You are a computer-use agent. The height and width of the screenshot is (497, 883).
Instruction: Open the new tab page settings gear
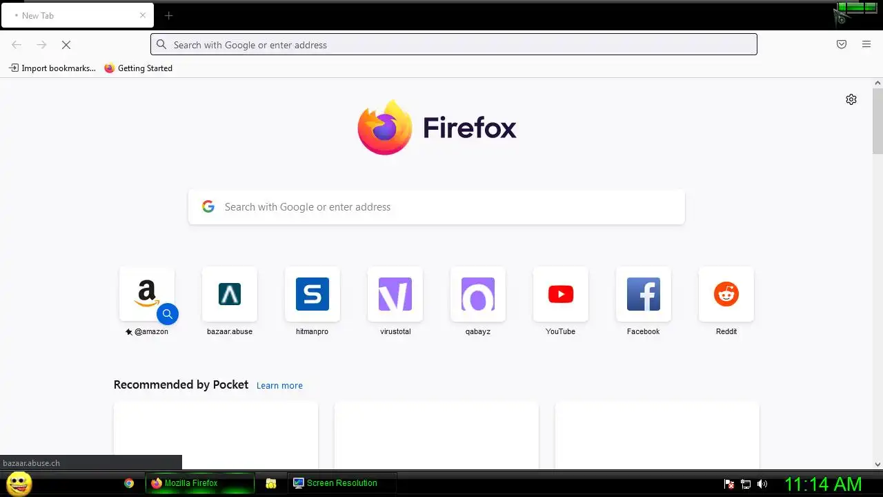(851, 99)
